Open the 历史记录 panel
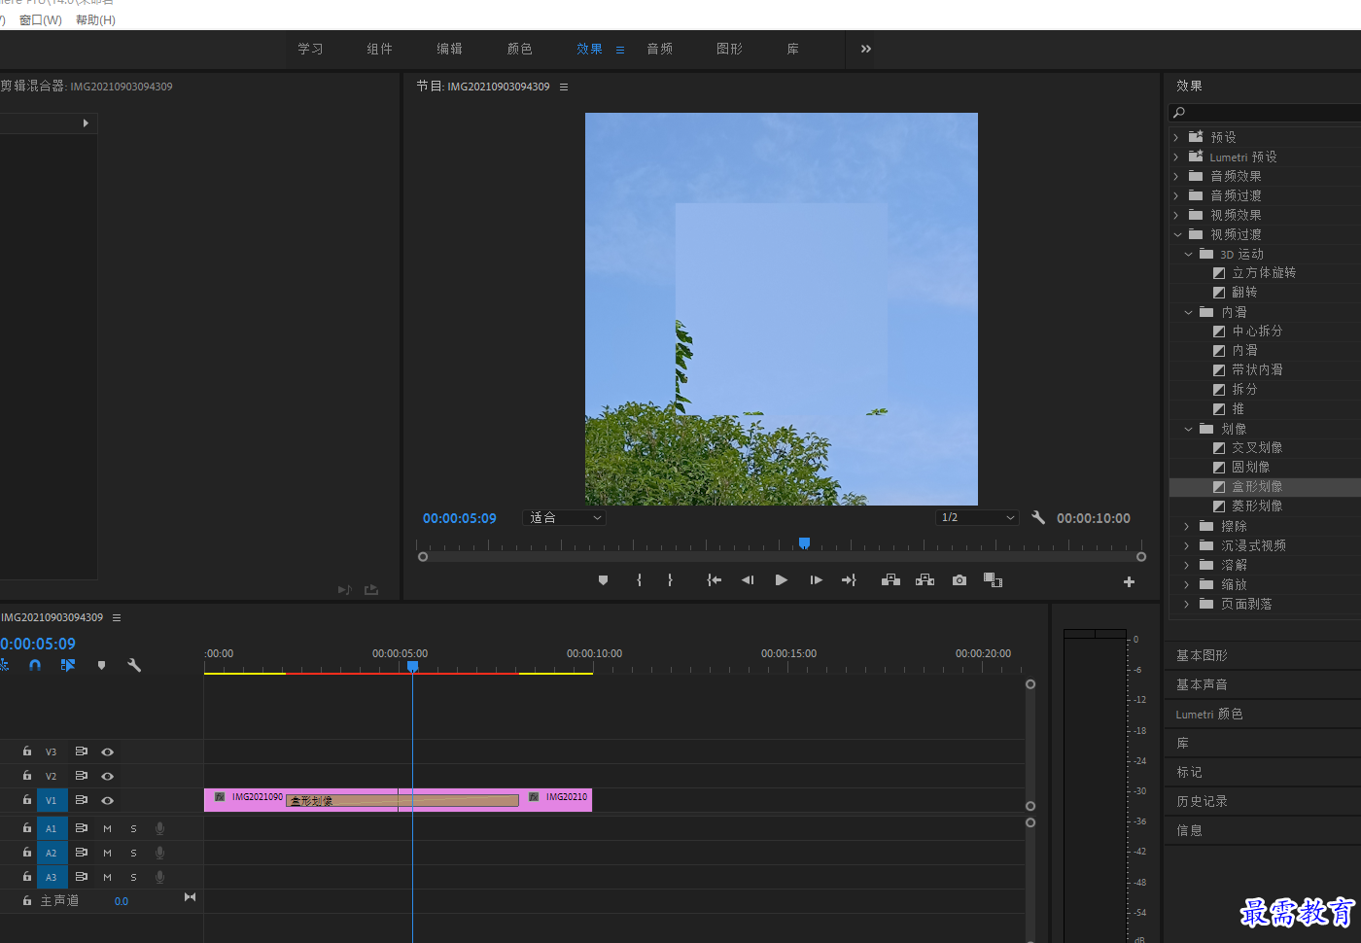Image resolution: width=1361 pixels, height=943 pixels. pos(1202,801)
